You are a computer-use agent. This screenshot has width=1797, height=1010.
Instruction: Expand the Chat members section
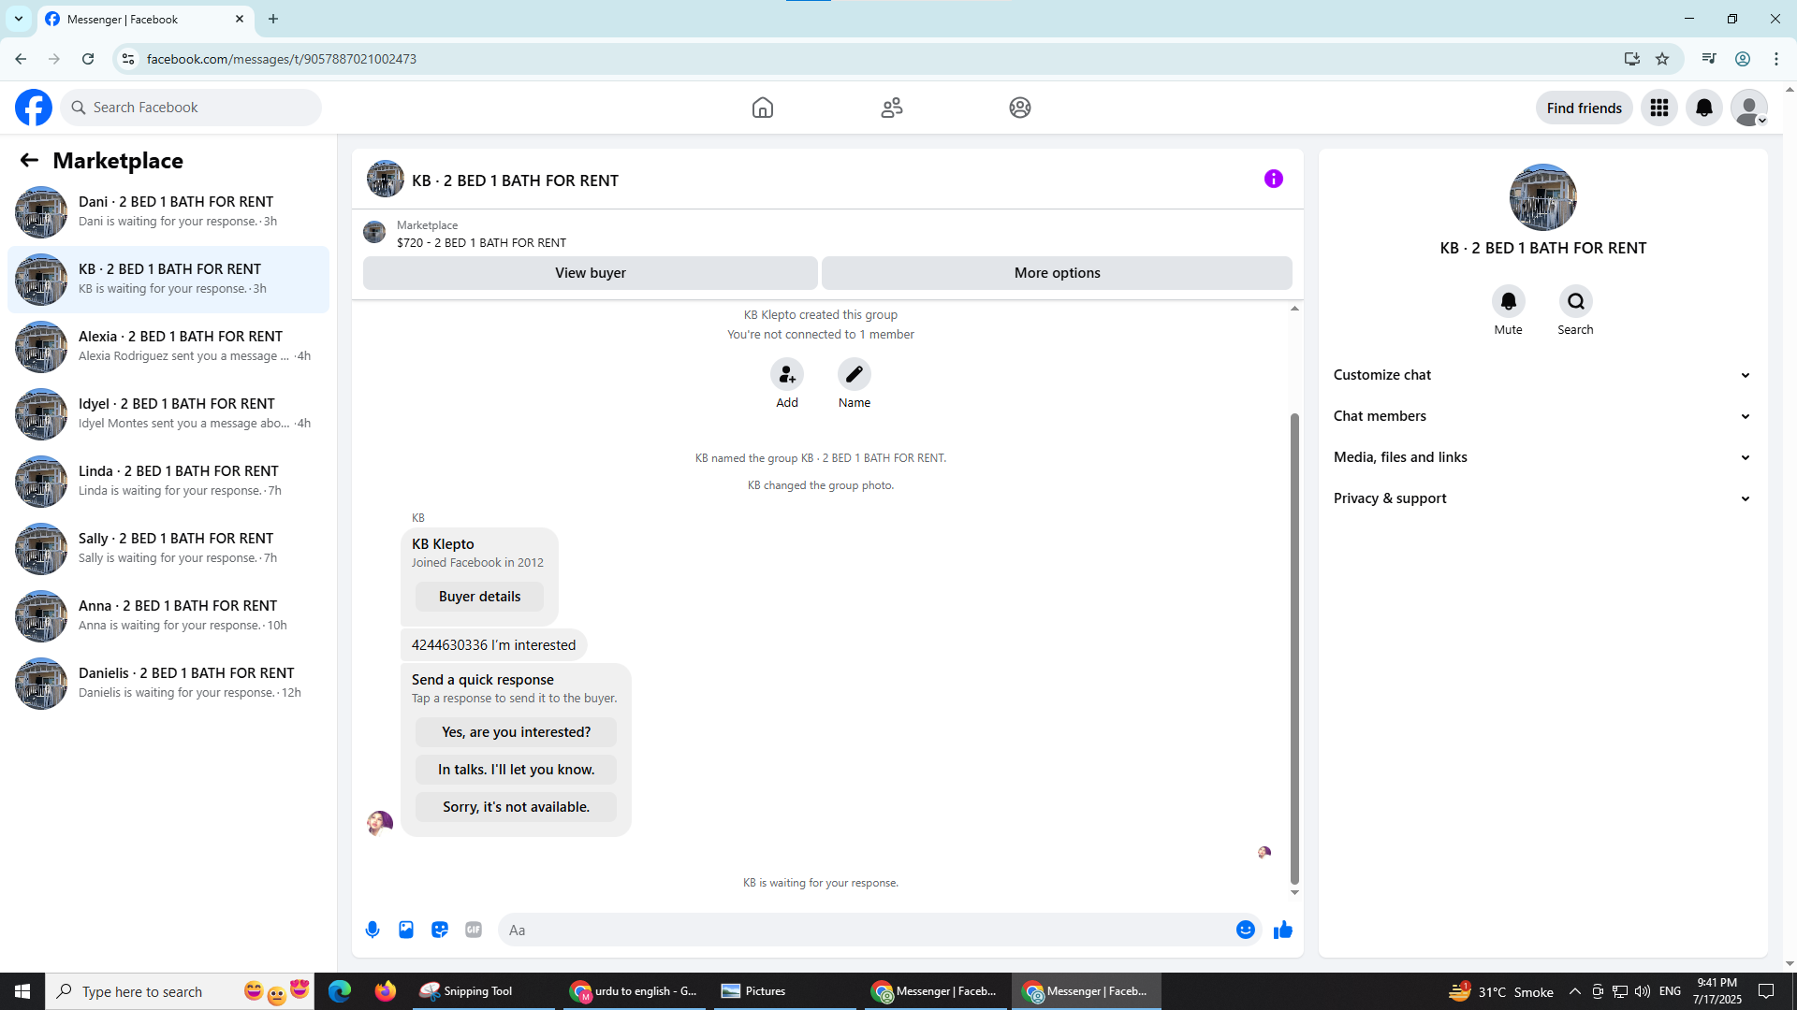tap(1542, 416)
